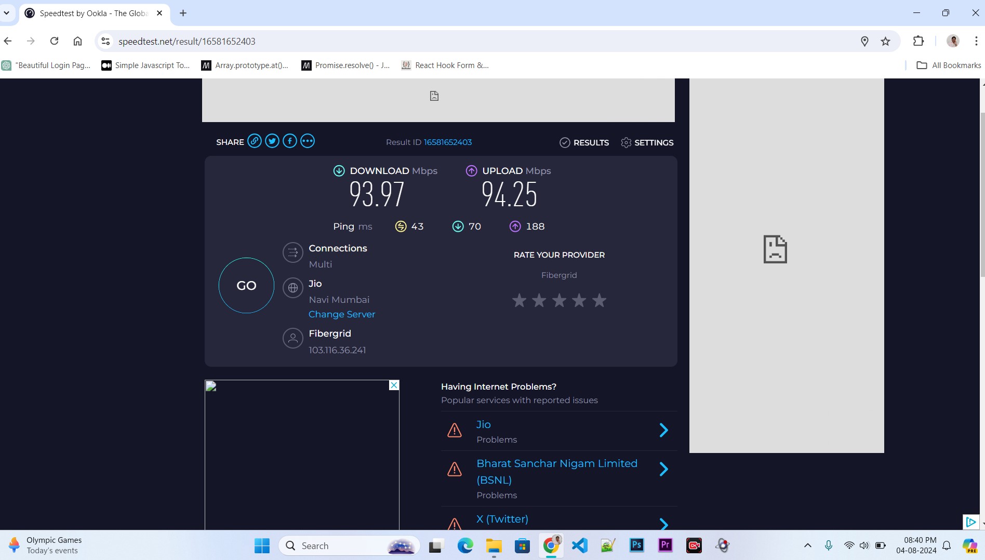The width and height of the screenshot is (985, 560).
Task: Click the AdChoices icon
Action: pos(970,522)
